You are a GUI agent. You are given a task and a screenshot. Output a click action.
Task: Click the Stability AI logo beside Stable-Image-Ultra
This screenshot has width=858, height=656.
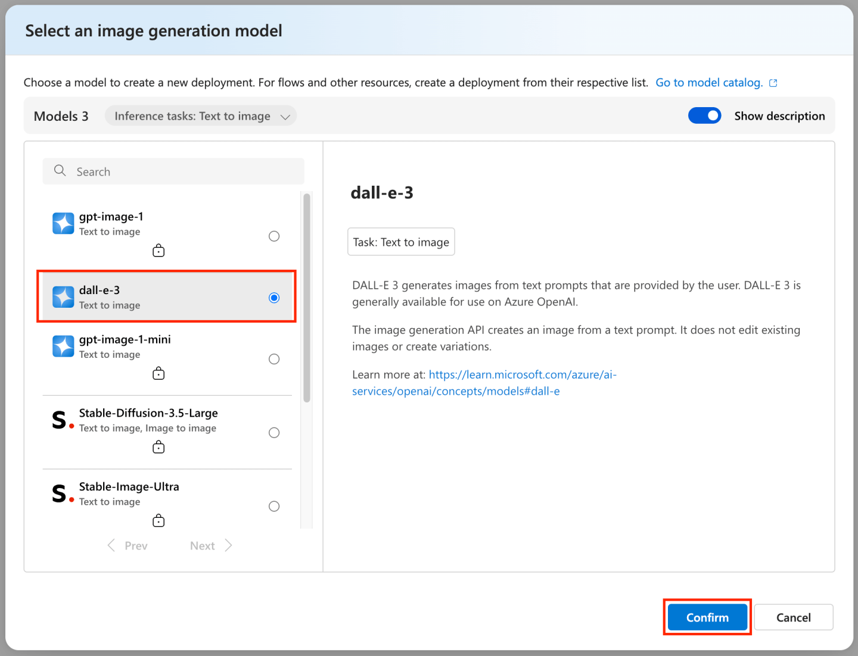[x=60, y=493]
